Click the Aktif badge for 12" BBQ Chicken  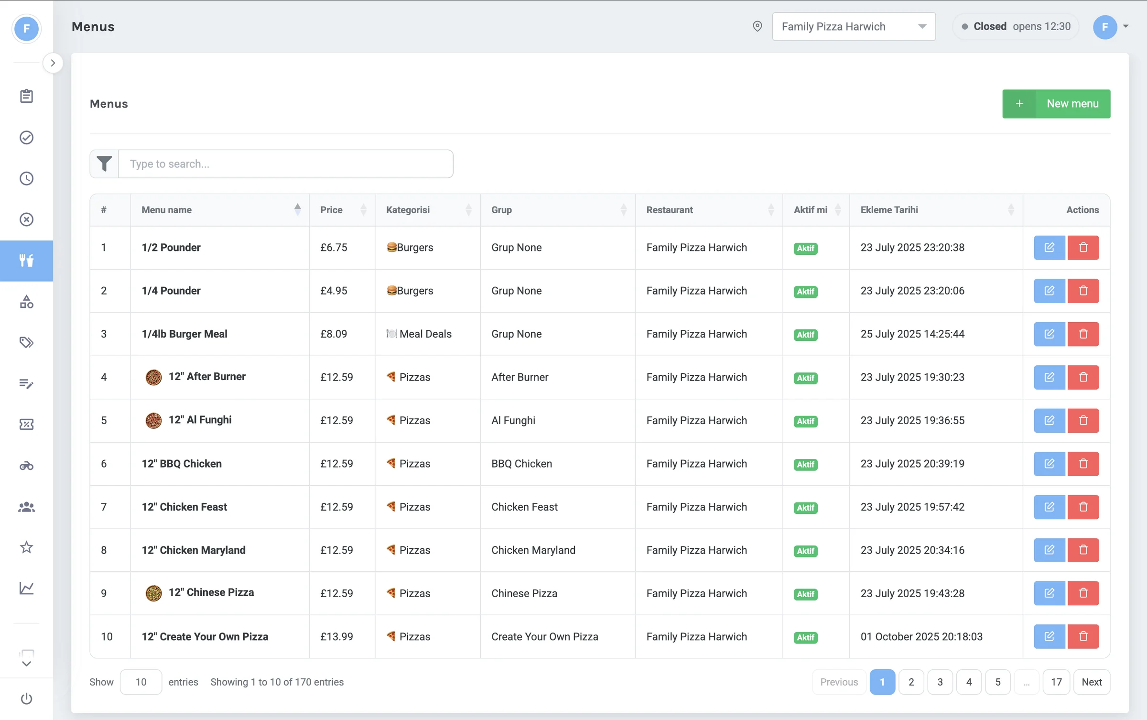(805, 465)
